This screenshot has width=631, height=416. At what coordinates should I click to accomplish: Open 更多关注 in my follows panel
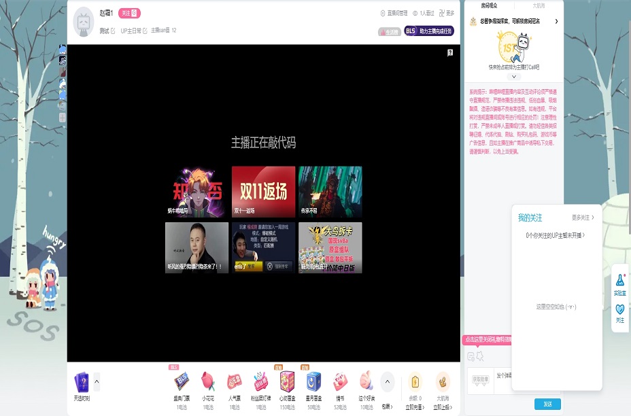tap(583, 218)
